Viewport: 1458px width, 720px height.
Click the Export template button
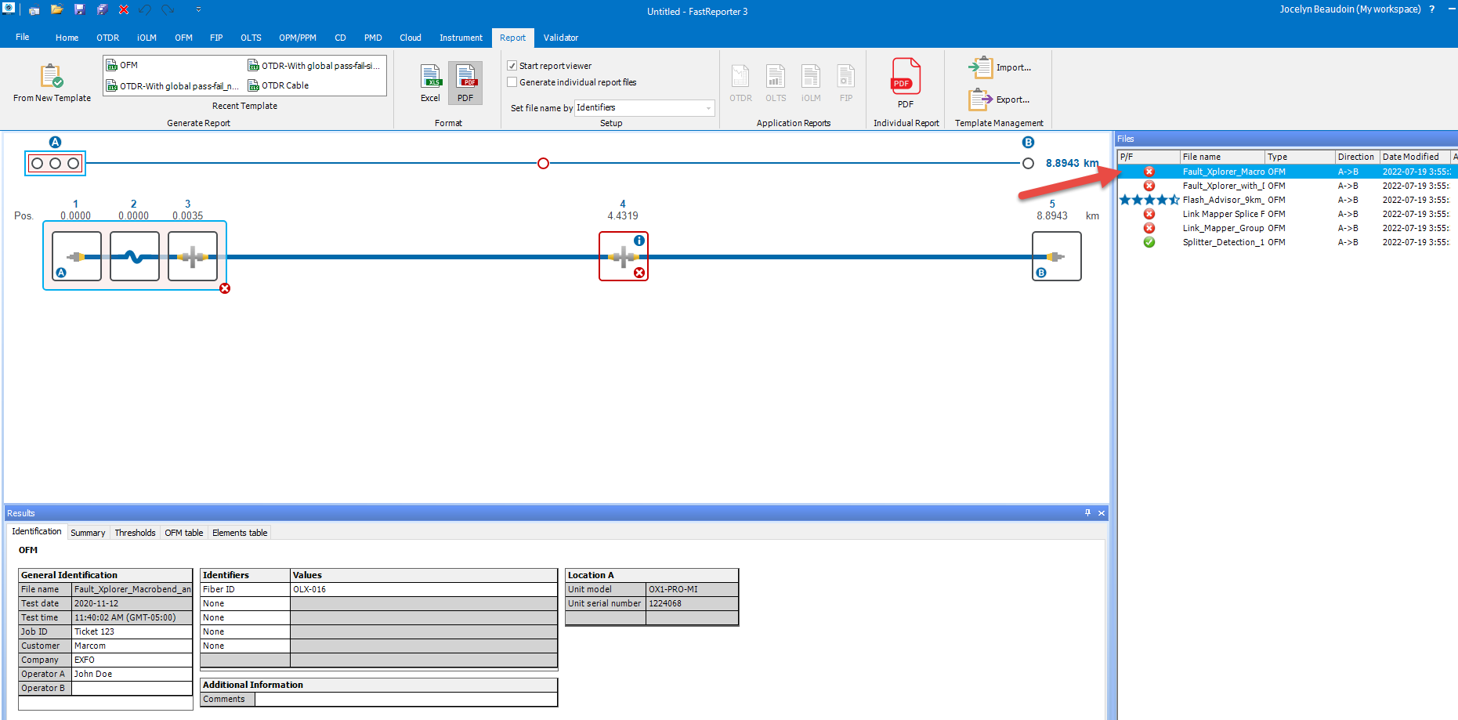tap(1000, 99)
